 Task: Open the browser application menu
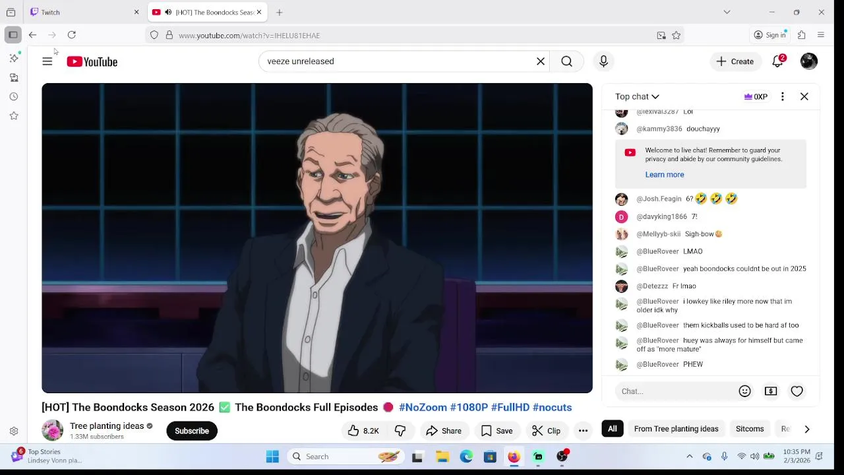[821, 35]
